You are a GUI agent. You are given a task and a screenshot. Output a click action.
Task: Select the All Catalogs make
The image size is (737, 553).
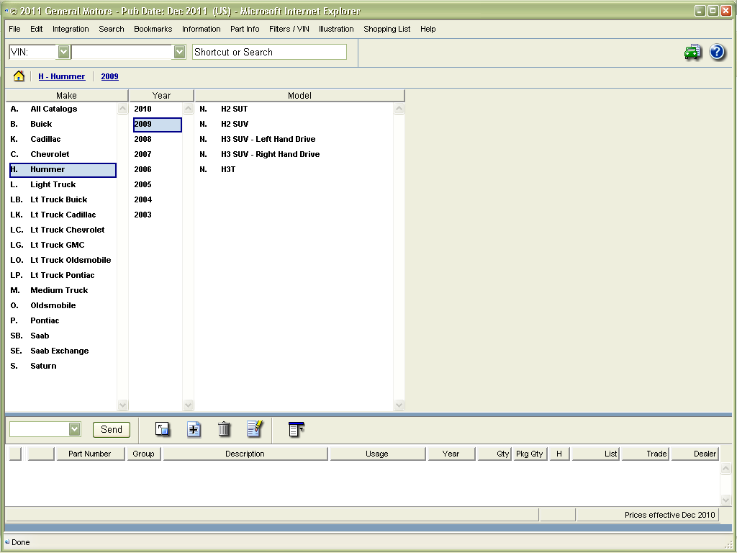pos(63,109)
